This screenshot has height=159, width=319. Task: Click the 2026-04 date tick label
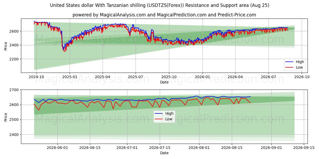click(235, 77)
